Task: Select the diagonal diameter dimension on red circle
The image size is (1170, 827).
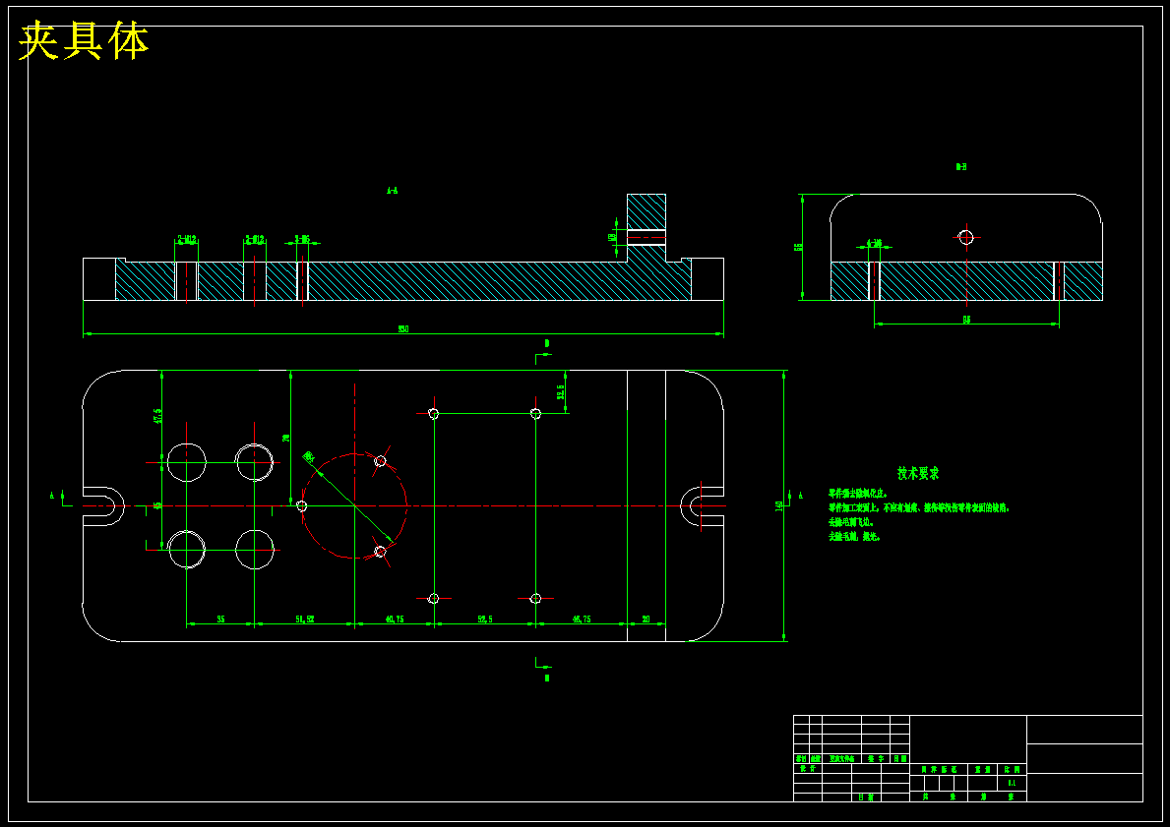Action: tap(308, 455)
